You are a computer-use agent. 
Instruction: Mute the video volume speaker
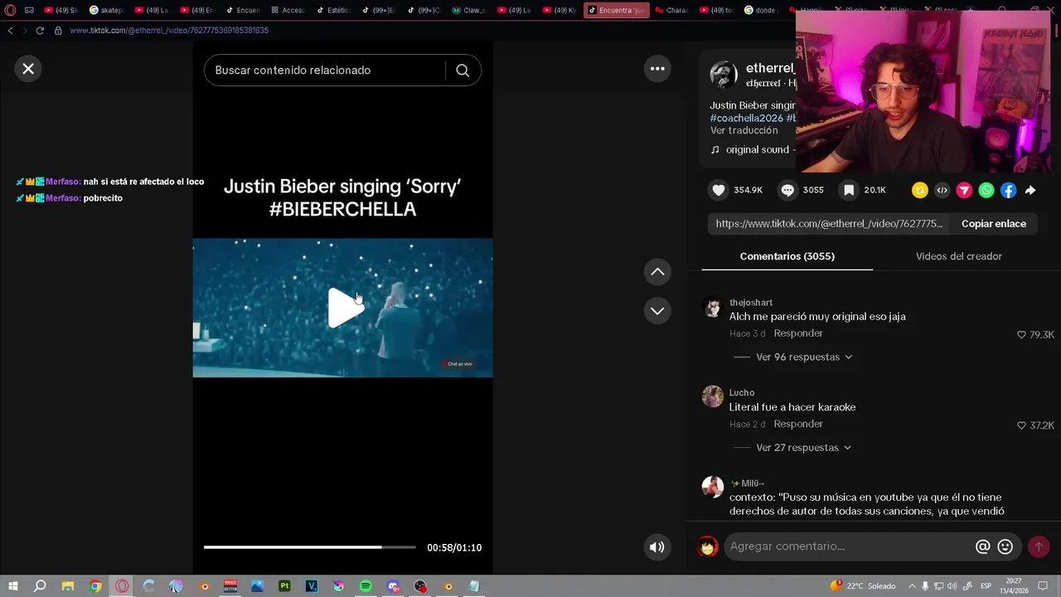coord(657,547)
